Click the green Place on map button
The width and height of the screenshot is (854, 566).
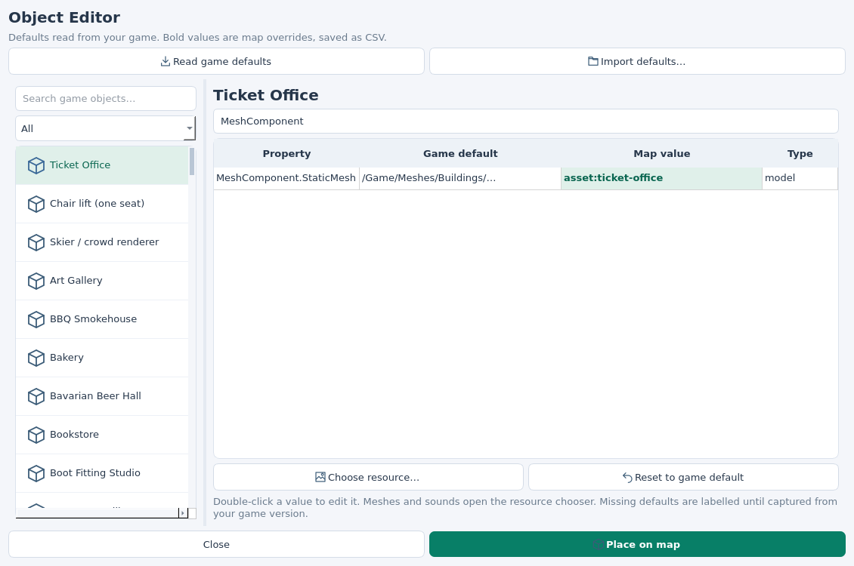point(637,544)
